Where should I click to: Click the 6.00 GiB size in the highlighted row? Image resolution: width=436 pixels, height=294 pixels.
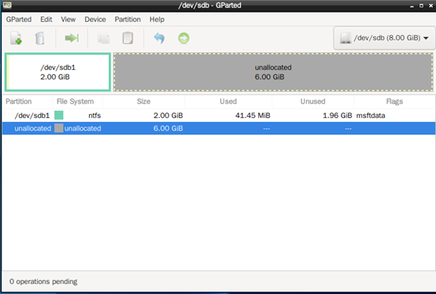pyautogui.click(x=168, y=129)
